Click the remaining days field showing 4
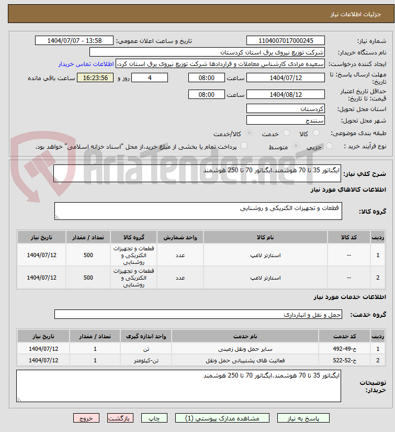Image resolution: width=395 pixels, height=432 pixels. 150,77
